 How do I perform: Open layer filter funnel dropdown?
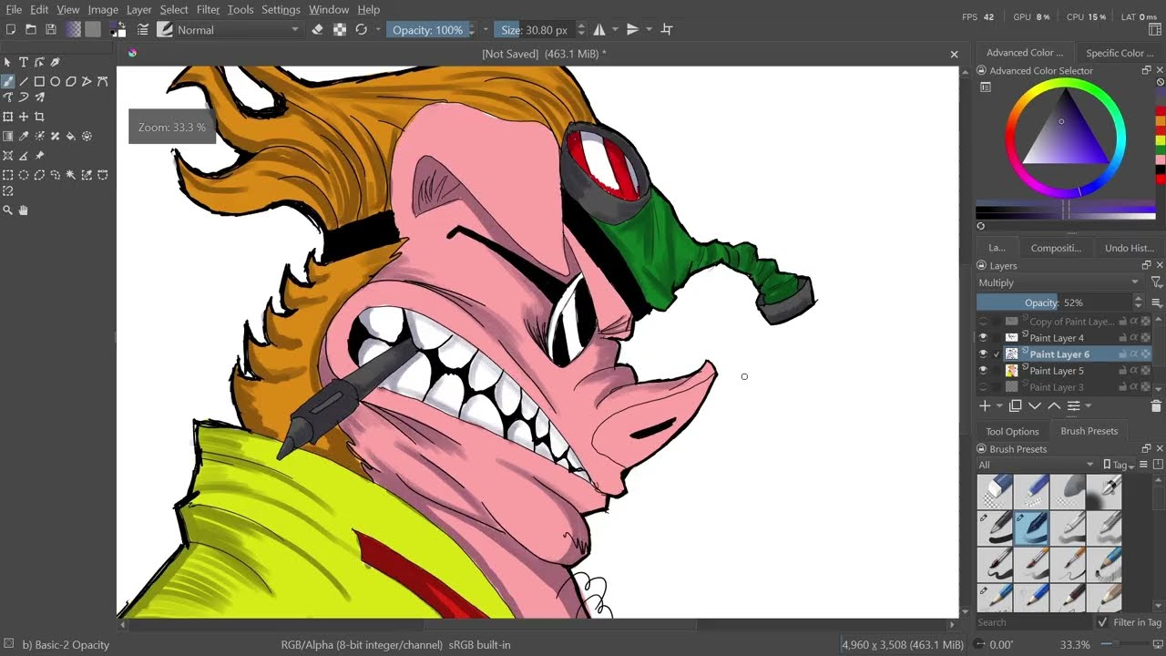pos(1156,282)
